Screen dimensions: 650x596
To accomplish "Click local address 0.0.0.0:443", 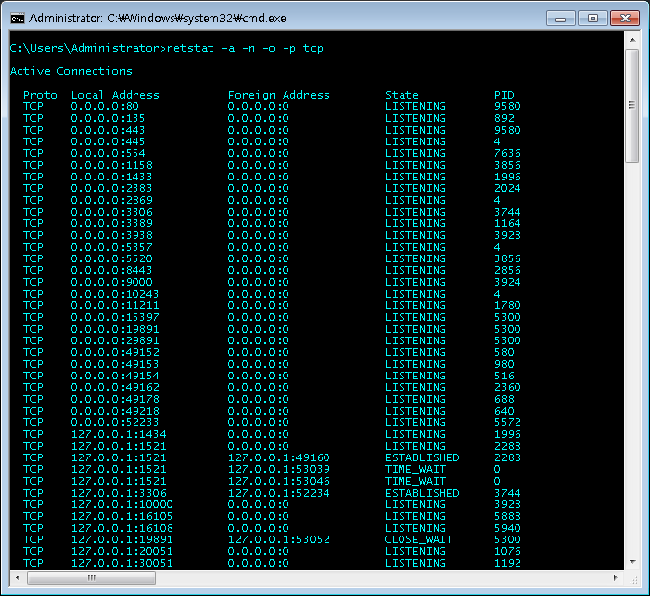I will [x=108, y=130].
